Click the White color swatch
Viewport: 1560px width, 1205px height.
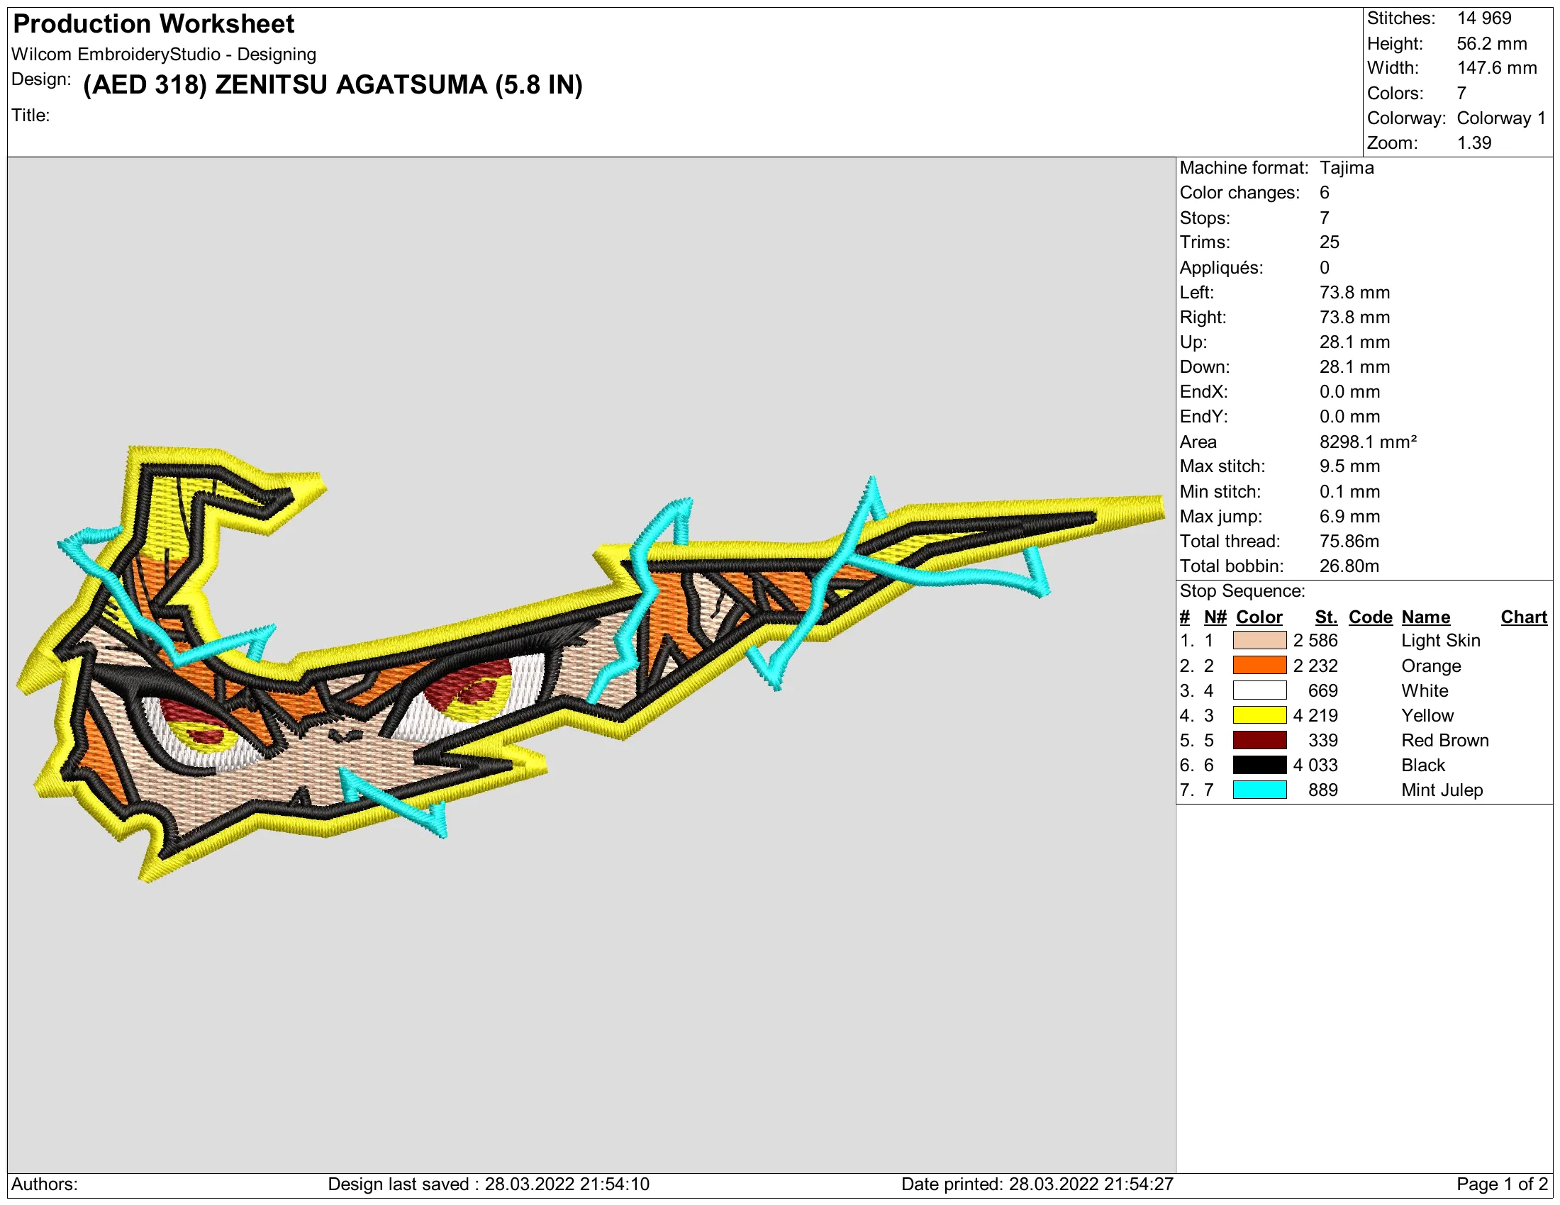click(1259, 690)
